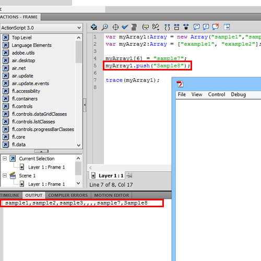This screenshot has height=261, width=261.
Task: Select fl.controls.listClasses package entry
Action: pyautogui.click(x=33, y=122)
